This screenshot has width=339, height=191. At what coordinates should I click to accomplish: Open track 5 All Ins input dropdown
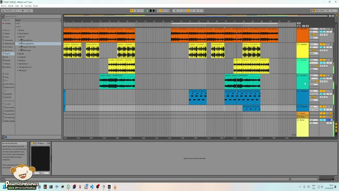[x=314, y=91]
